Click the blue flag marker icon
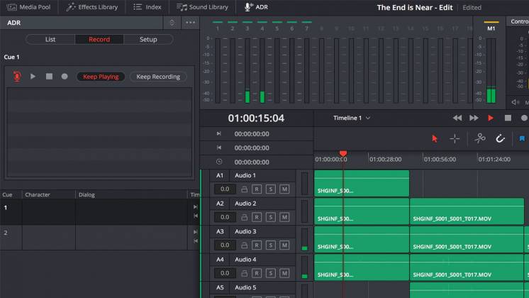The image size is (529, 298). coord(522,138)
